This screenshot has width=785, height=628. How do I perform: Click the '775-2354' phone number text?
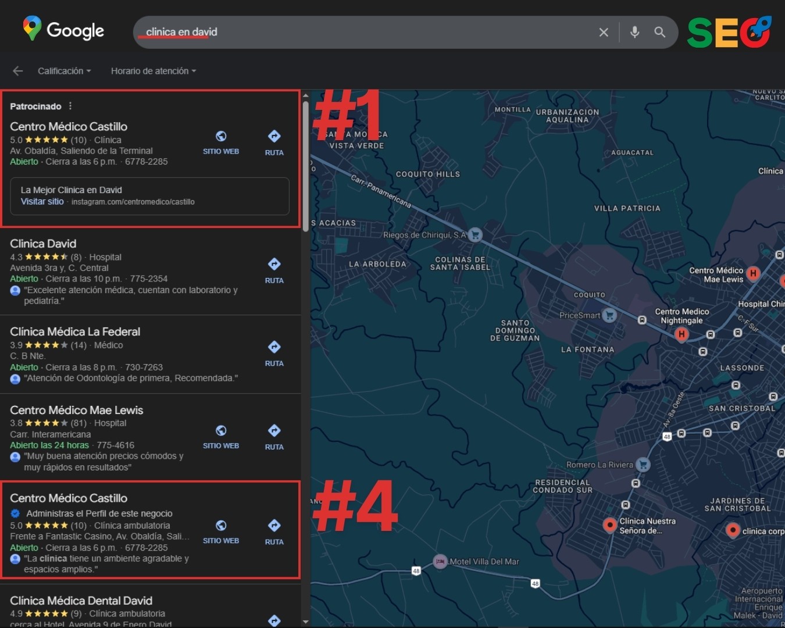(149, 279)
